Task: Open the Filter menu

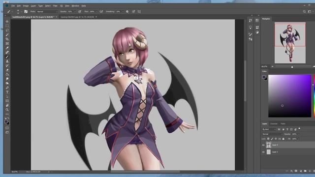Action: click(x=55, y=6)
